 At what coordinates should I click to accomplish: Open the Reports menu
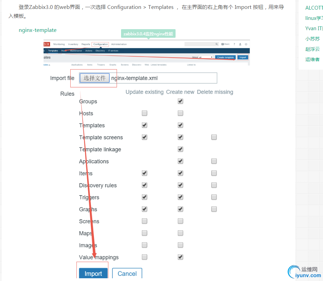click(86, 44)
